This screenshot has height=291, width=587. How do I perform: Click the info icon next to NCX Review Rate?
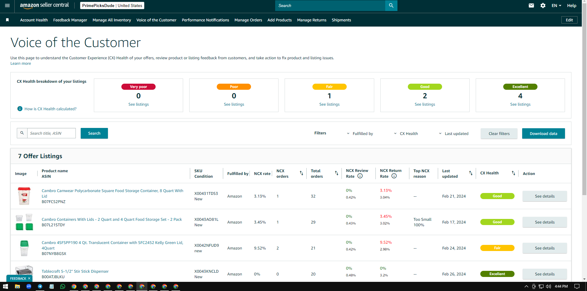pyautogui.click(x=360, y=176)
